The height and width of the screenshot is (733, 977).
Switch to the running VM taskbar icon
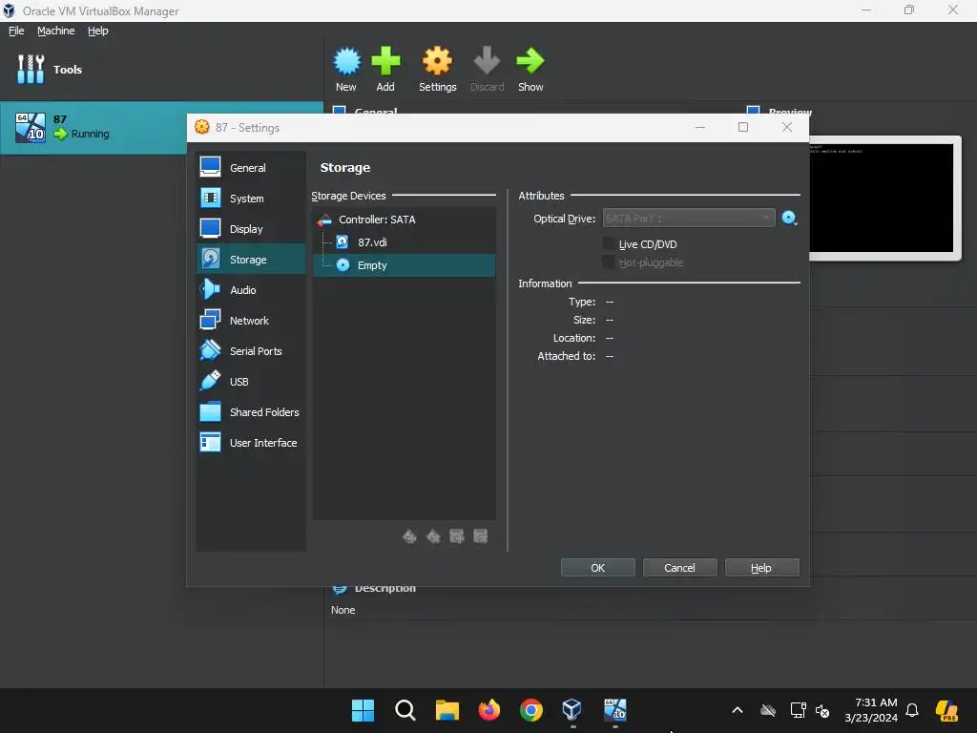[x=615, y=710]
